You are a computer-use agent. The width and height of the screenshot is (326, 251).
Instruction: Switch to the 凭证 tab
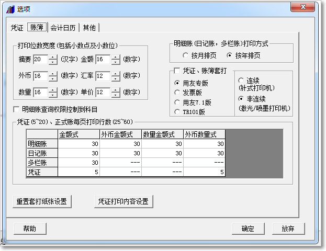click(17, 28)
